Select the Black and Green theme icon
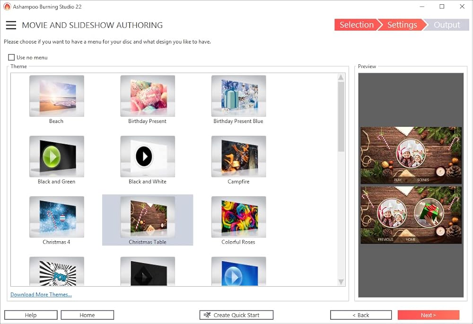 tap(57, 157)
